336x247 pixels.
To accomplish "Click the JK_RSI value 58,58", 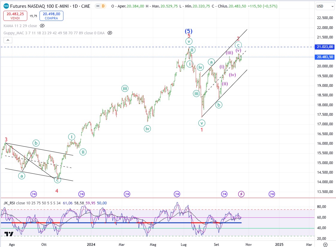I will pyautogui.click(x=79, y=203).
